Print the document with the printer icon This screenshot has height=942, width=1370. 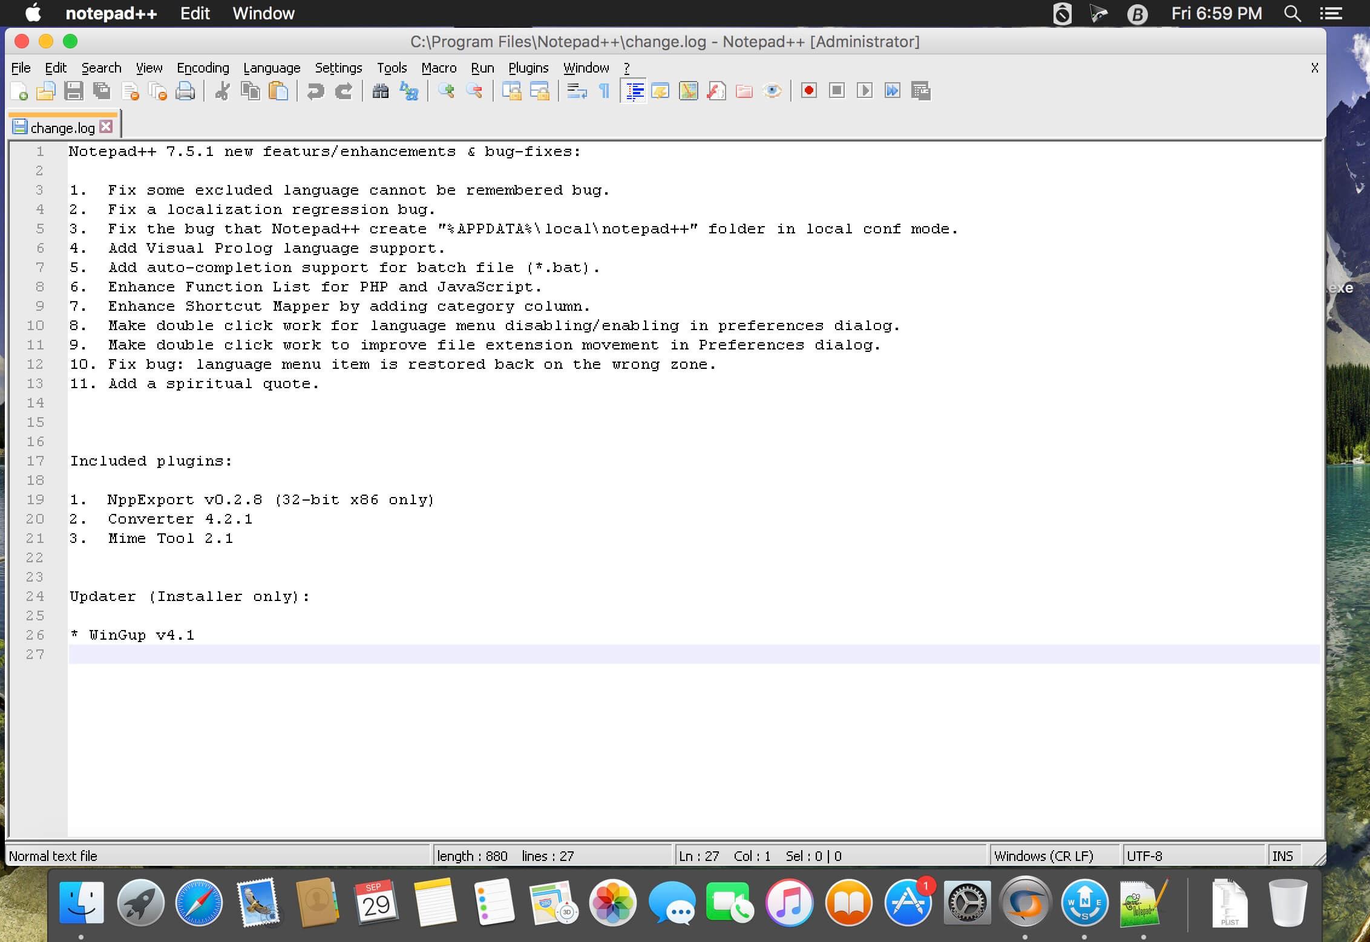[x=185, y=91]
